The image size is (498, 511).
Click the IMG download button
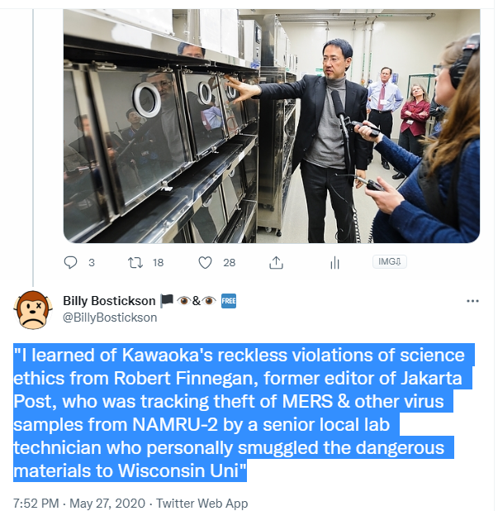click(x=390, y=261)
